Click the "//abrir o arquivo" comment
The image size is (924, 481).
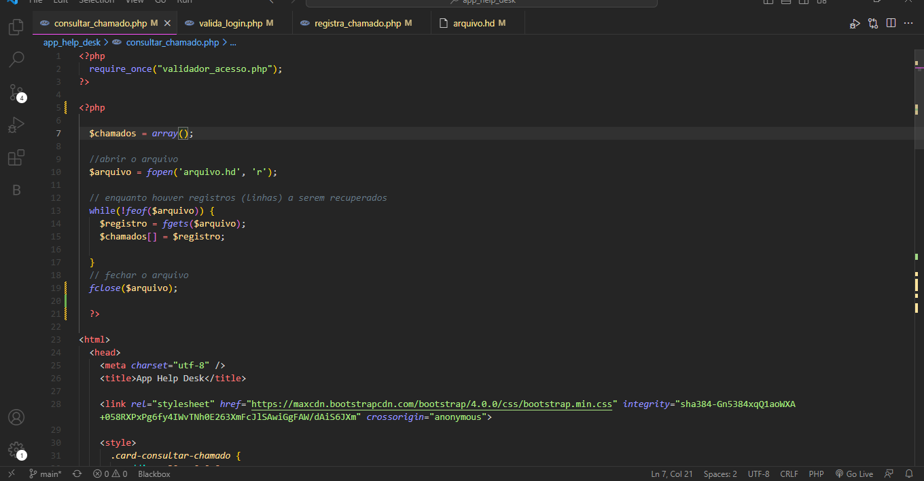pos(133,159)
